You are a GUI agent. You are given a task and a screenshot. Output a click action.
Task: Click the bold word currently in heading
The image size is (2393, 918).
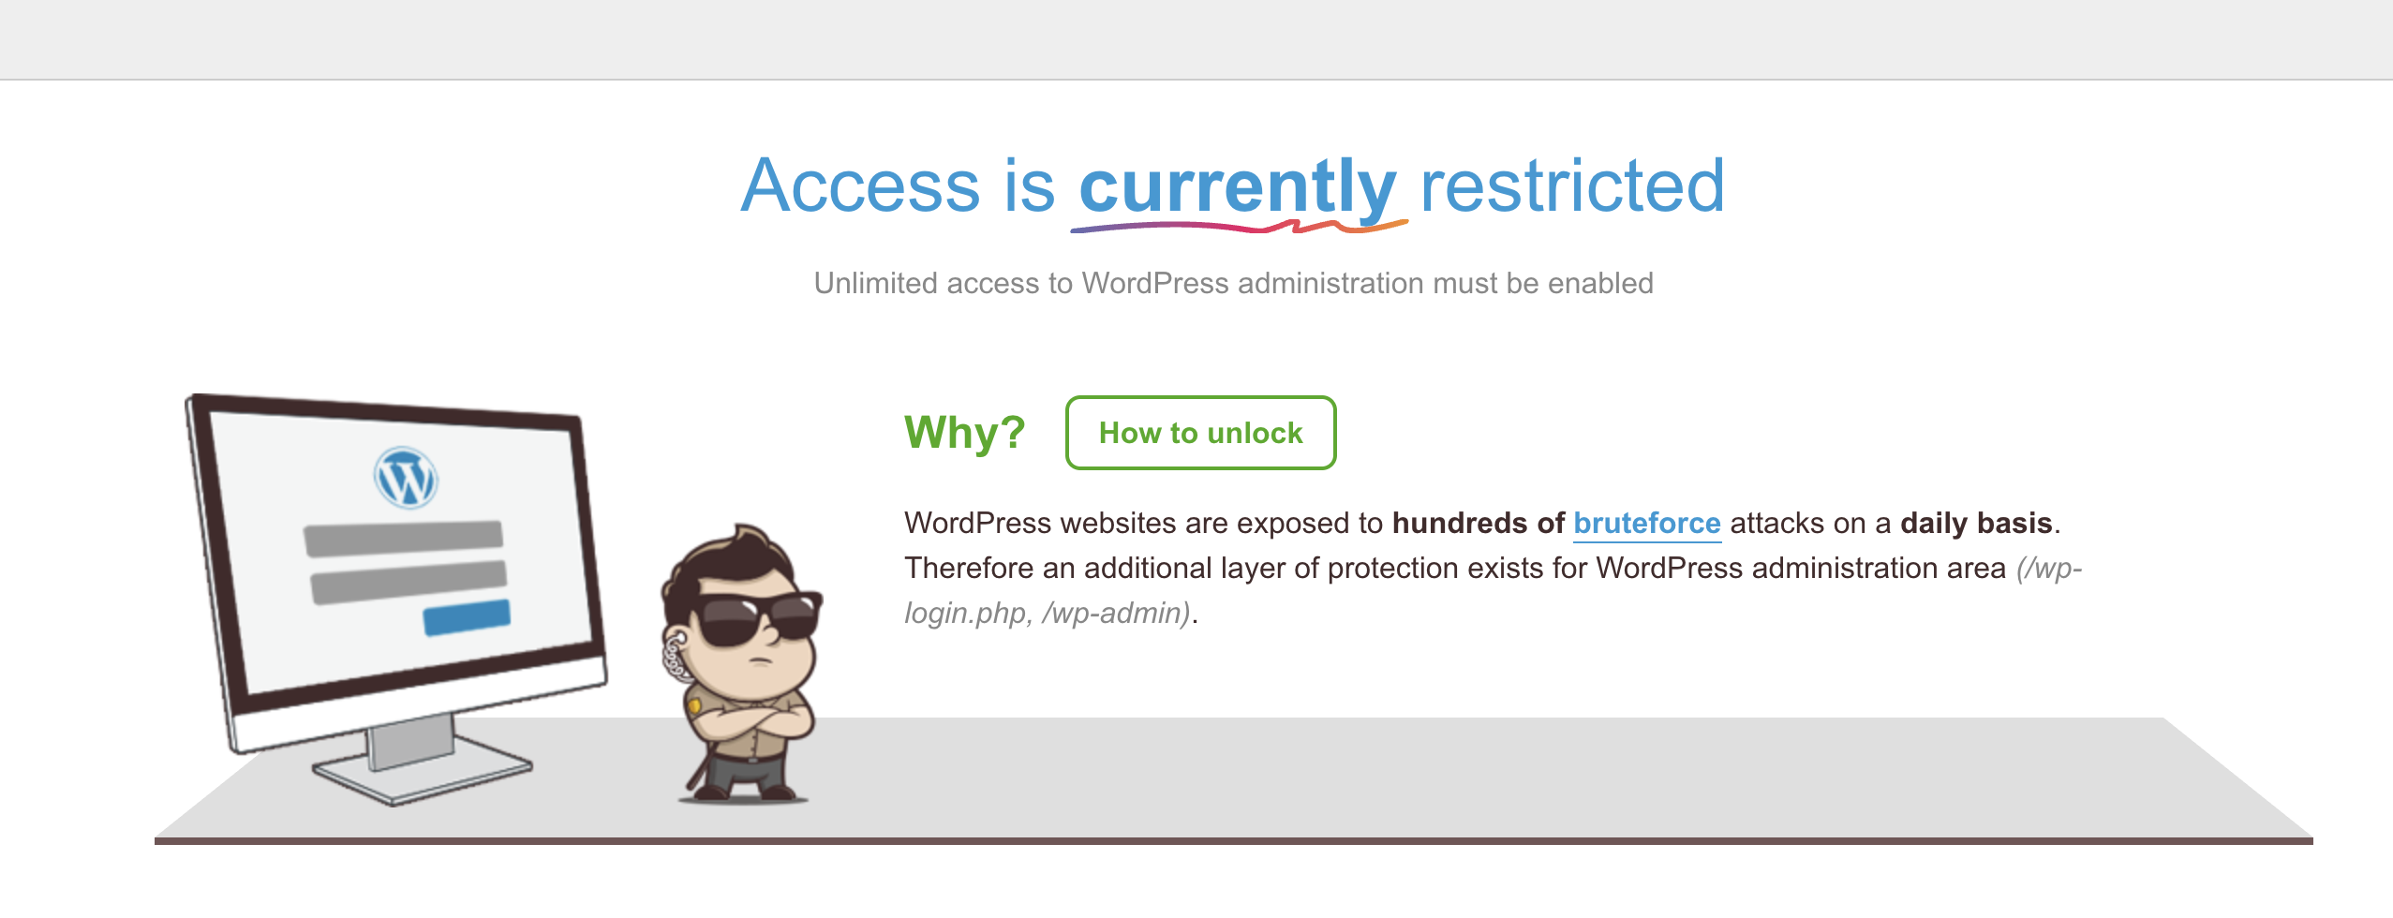coord(1238,187)
